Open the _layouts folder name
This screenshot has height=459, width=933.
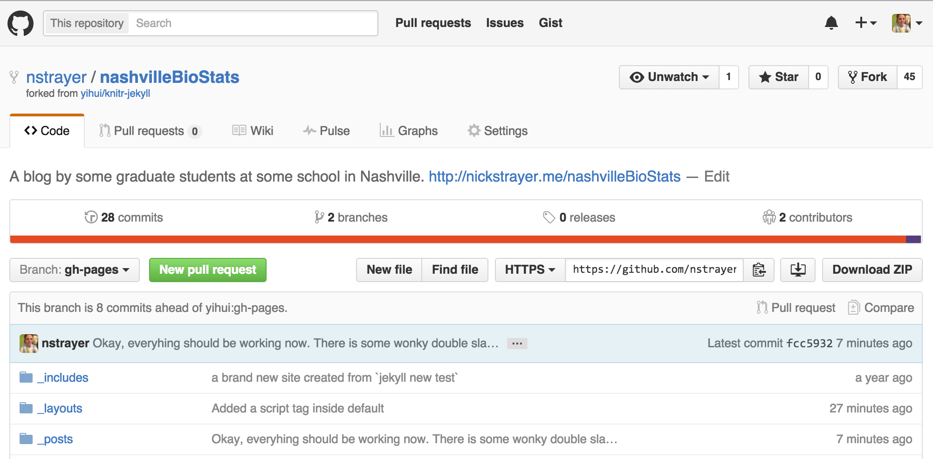click(60, 408)
